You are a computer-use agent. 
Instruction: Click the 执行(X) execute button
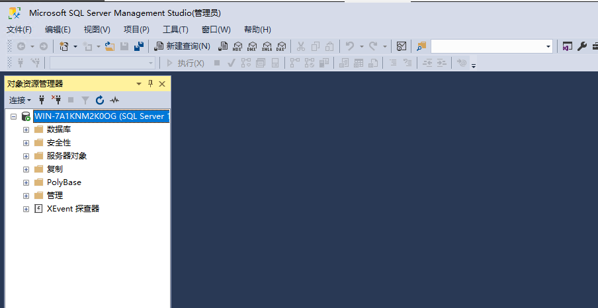[186, 63]
